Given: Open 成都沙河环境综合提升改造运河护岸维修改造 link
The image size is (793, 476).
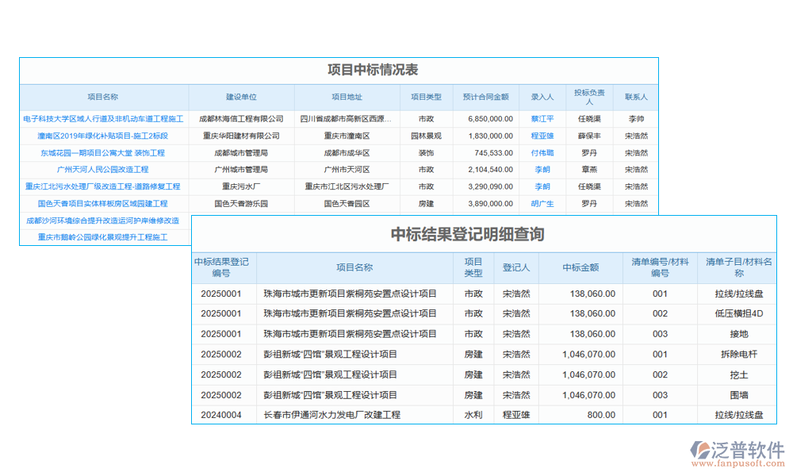Looking at the screenshot, I should [x=103, y=221].
